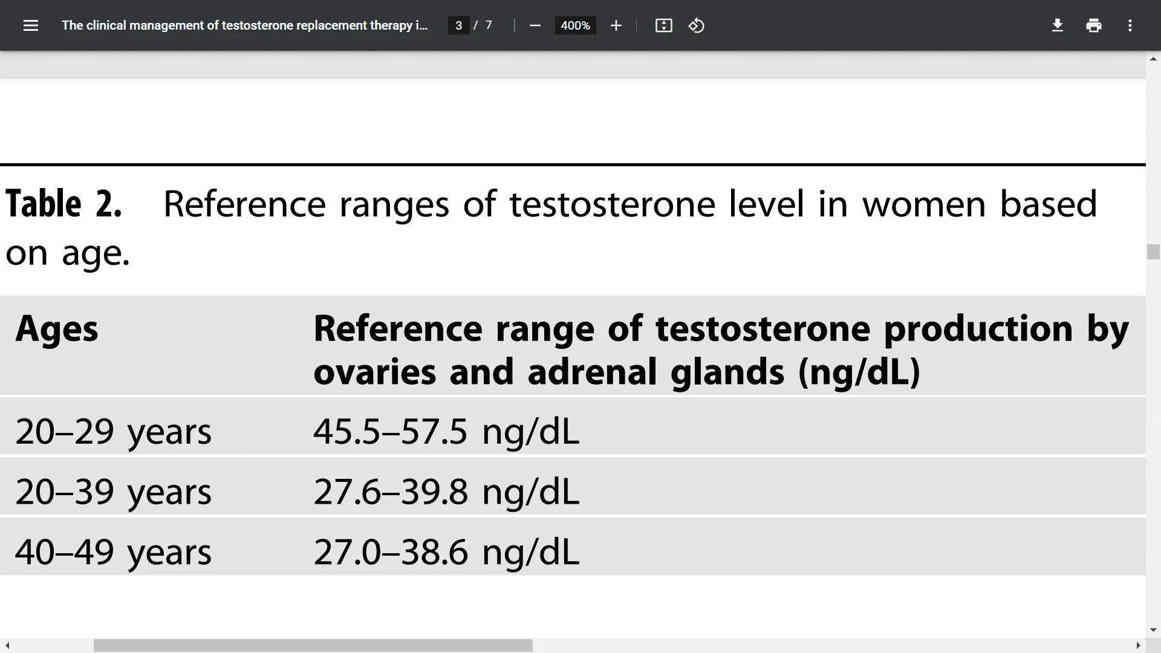The height and width of the screenshot is (653, 1161).
Task: Click the fit to page icon
Action: click(663, 25)
